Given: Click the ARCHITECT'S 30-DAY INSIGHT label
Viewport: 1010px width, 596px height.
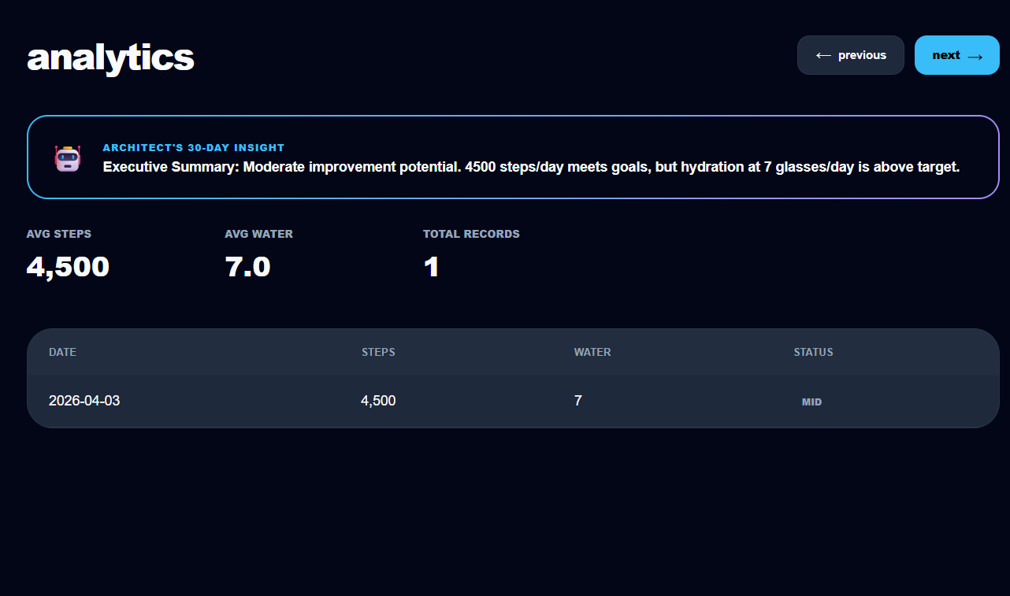Looking at the screenshot, I should 193,147.
